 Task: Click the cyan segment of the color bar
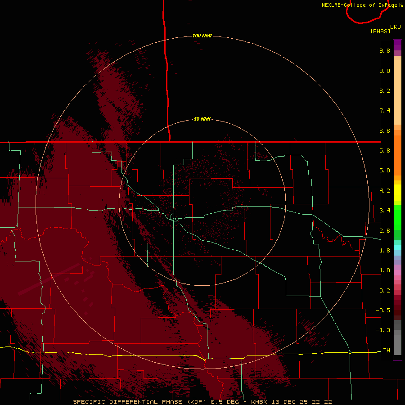pos(397,247)
